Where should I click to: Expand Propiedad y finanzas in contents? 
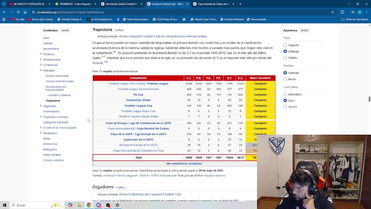click(41, 117)
